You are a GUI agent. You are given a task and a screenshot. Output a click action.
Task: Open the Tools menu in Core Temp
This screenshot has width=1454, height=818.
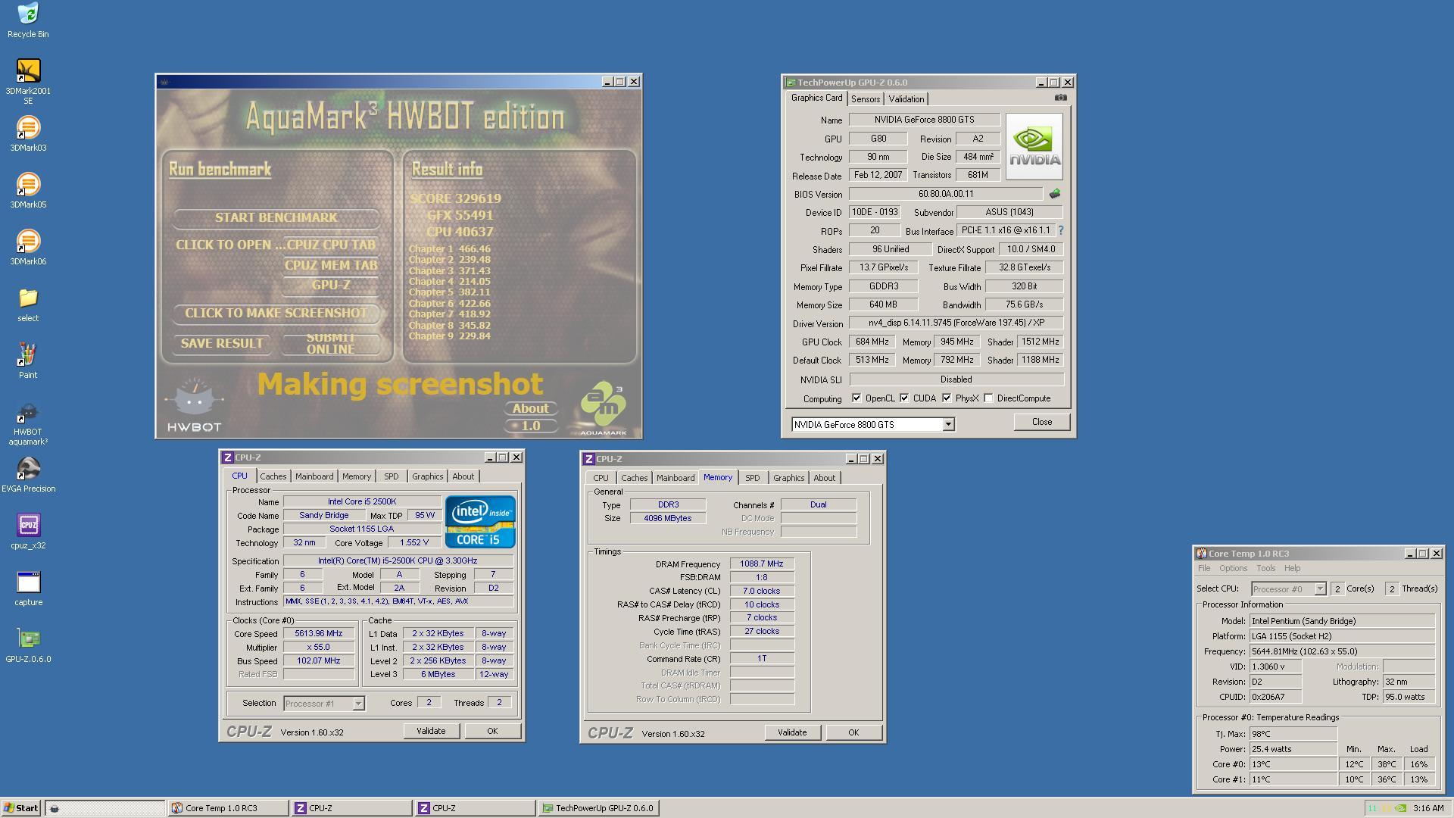coord(1265,568)
